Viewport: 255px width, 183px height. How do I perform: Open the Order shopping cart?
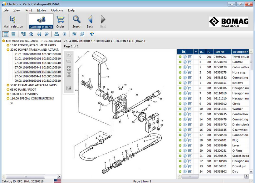[x=60, y=22]
